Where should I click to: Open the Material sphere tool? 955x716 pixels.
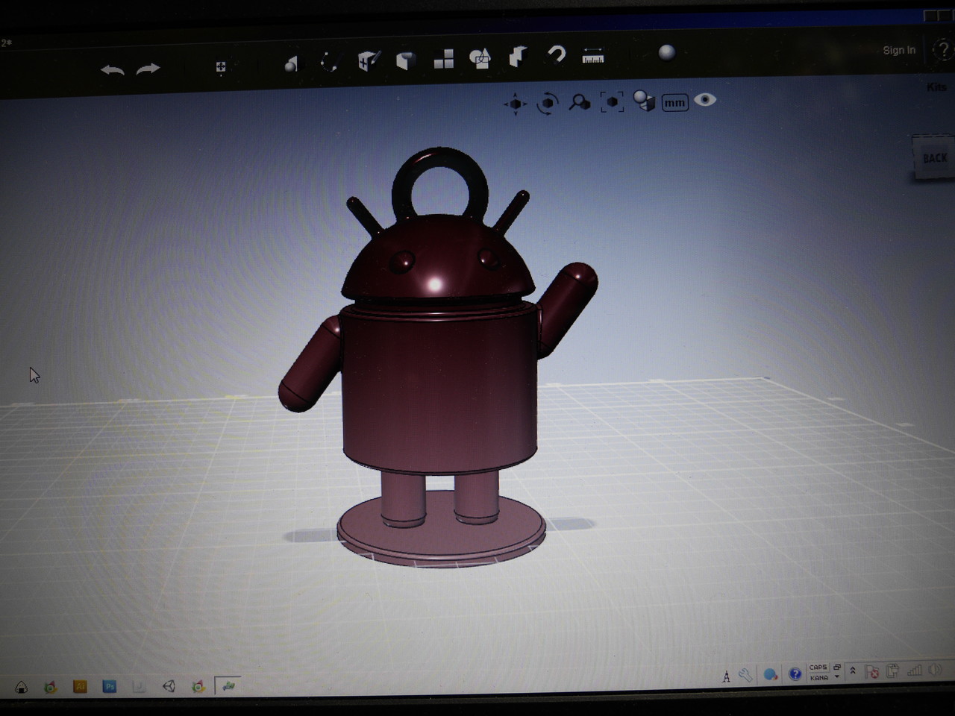[667, 52]
